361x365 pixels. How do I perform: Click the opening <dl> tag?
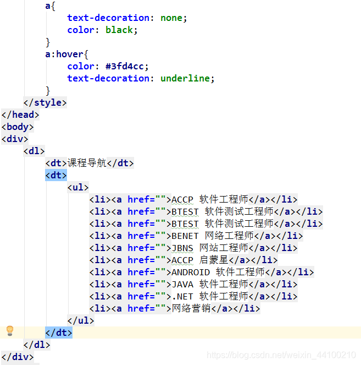tap(34, 151)
